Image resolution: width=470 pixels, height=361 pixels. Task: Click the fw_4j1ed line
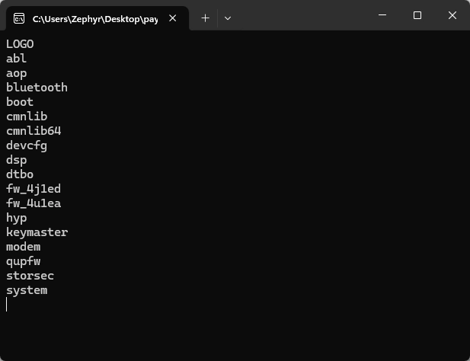(34, 189)
